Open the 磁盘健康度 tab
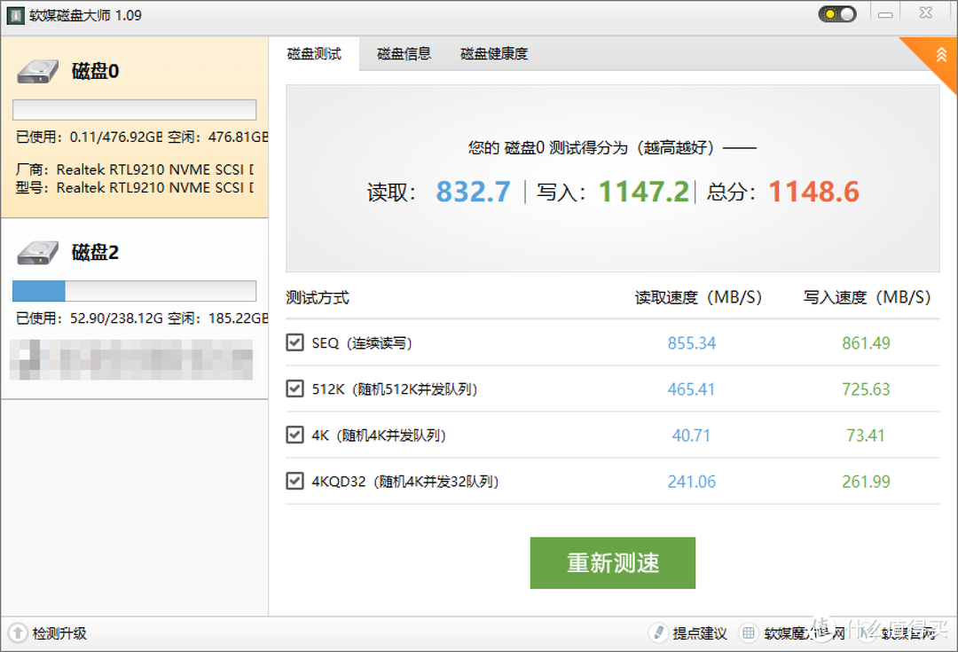The width and height of the screenshot is (958, 652). 494,54
